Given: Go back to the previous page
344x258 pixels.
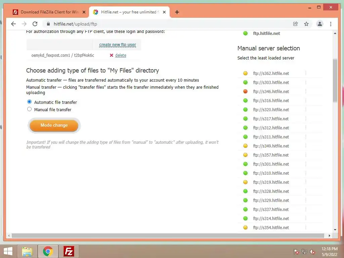Looking at the screenshot, I should (13, 24).
